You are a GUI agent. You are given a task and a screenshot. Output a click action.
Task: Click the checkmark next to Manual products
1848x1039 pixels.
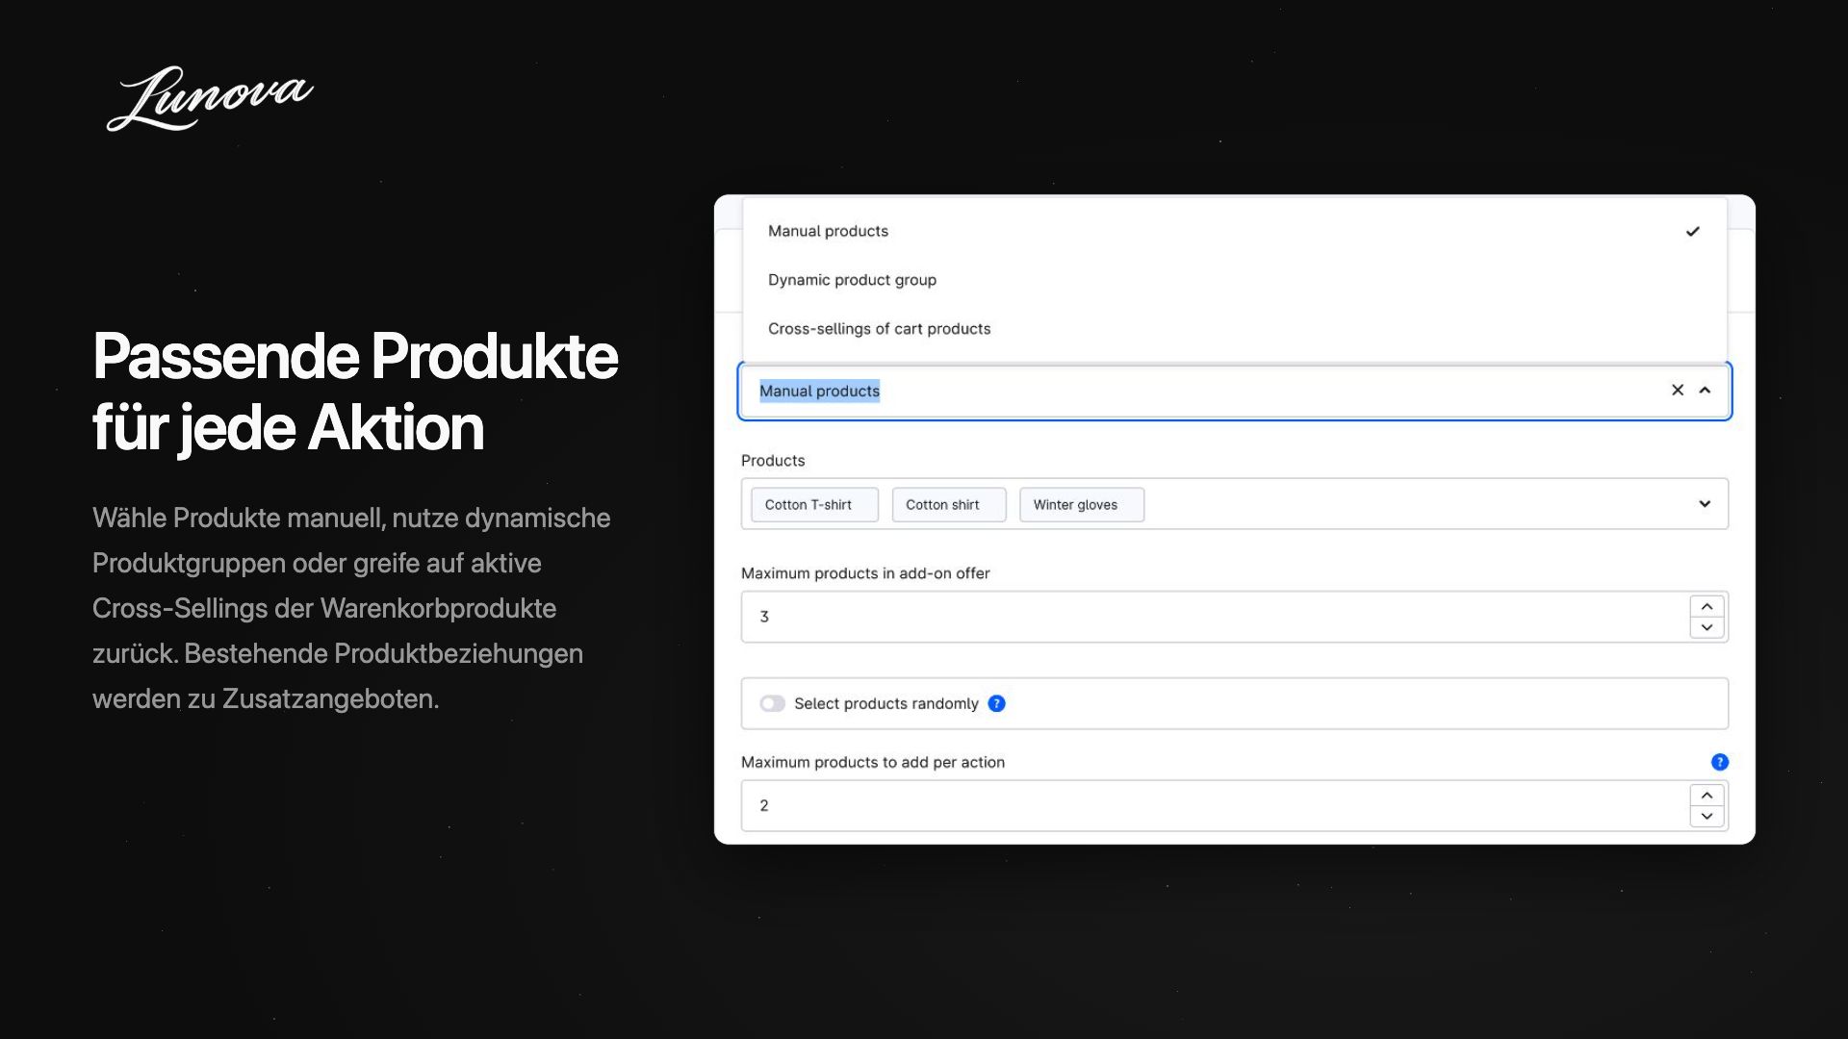[1693, 231]
